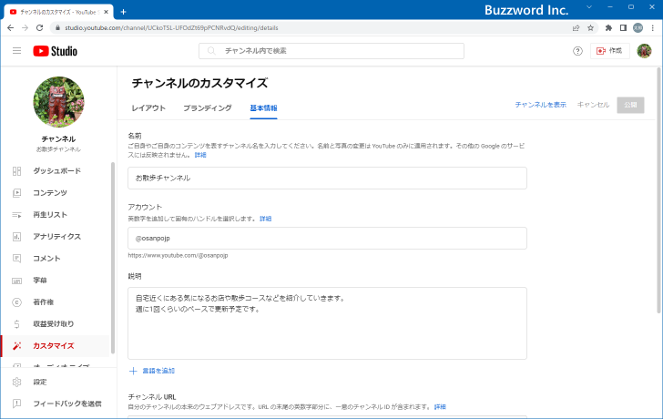
Task: Reload the page with browser refresh icon
Action: (39, 28)
